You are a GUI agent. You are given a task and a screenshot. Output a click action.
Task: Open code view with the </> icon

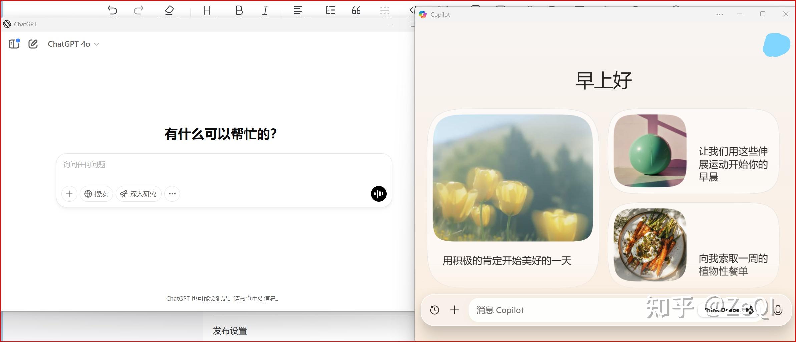[413, 10]
